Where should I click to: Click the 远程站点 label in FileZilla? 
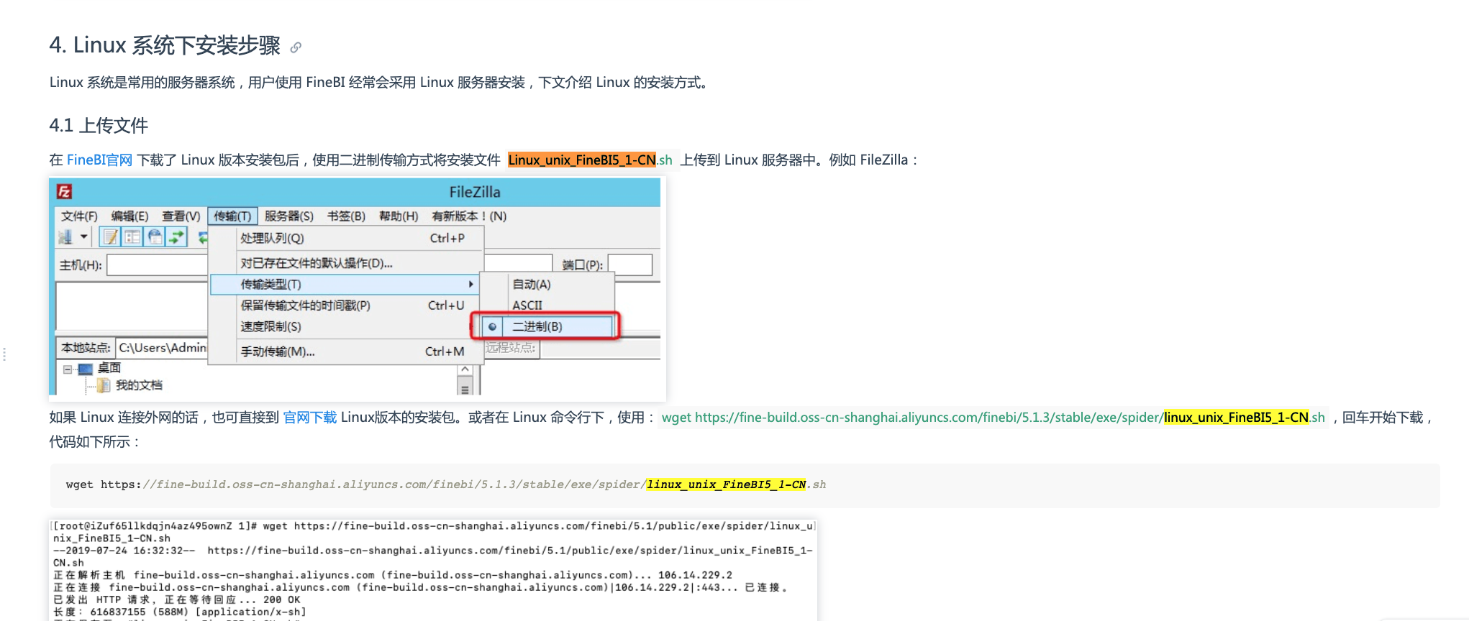(x=510, y=348)
